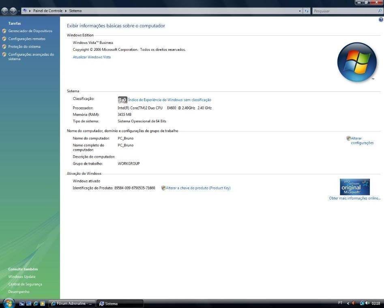384x308 pixels.
Task: Click the orange tray icon beside hidden-icons arrow
Action: (x=353, y=304)
